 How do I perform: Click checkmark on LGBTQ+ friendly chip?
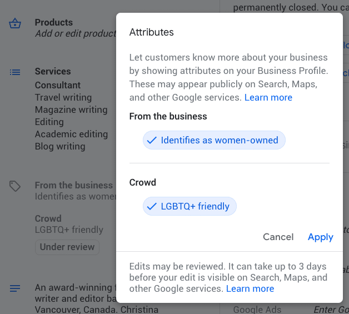click(152, 206)
